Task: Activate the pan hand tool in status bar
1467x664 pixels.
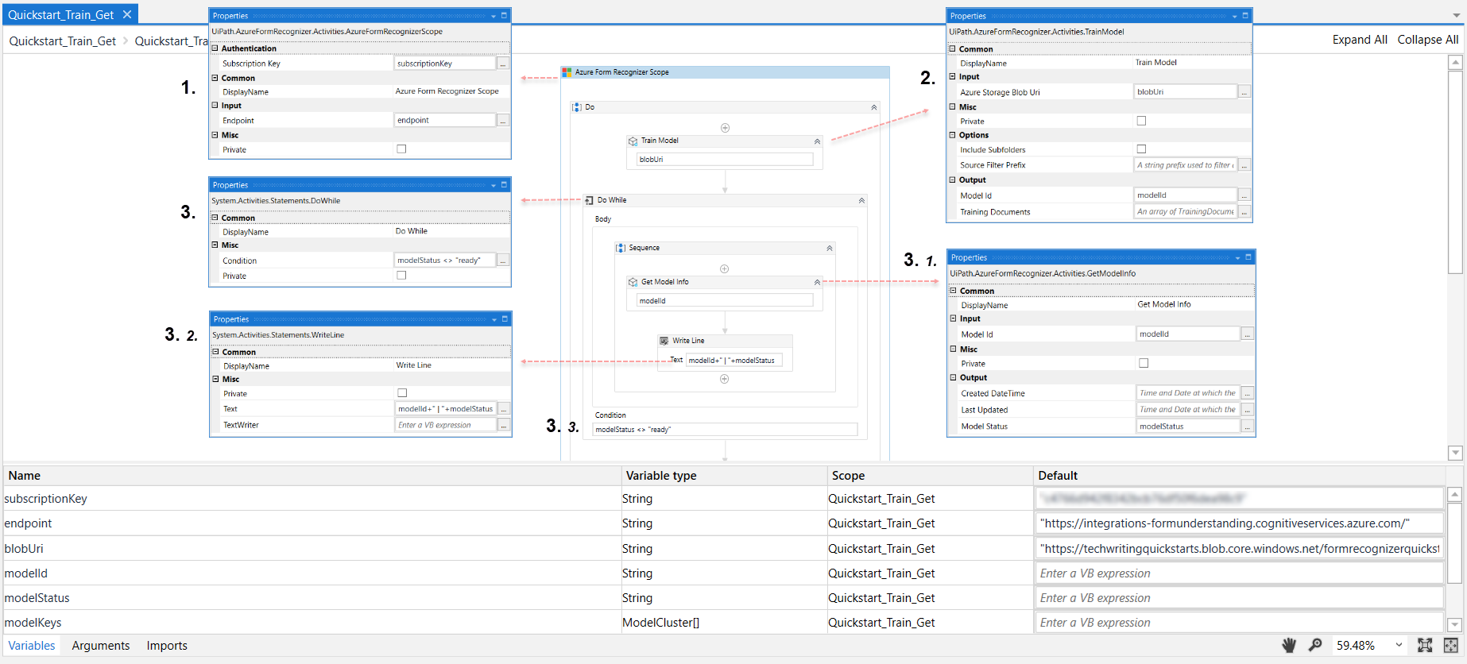Action: point(1289,645)
